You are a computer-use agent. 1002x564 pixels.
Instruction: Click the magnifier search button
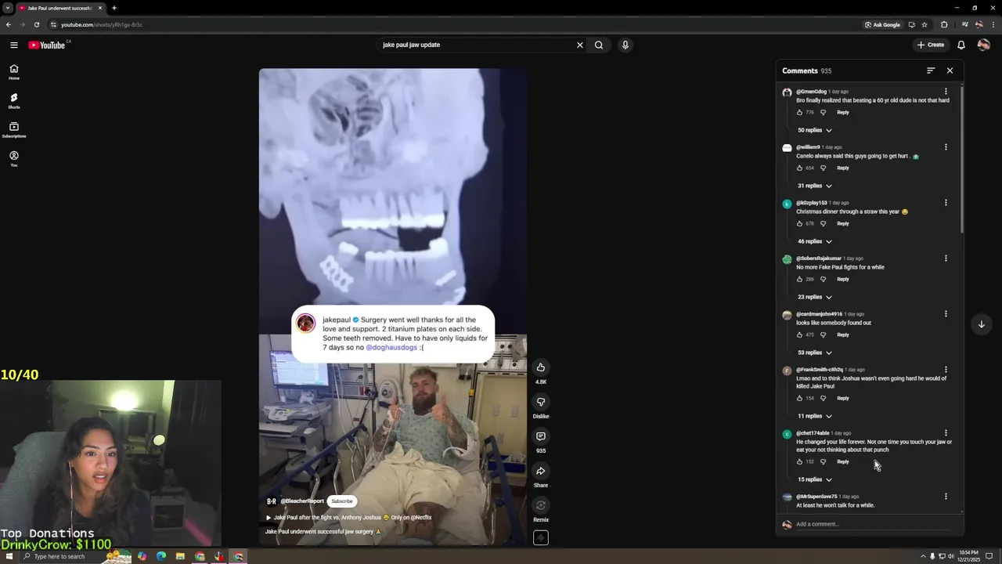click(x=599, y=45)
